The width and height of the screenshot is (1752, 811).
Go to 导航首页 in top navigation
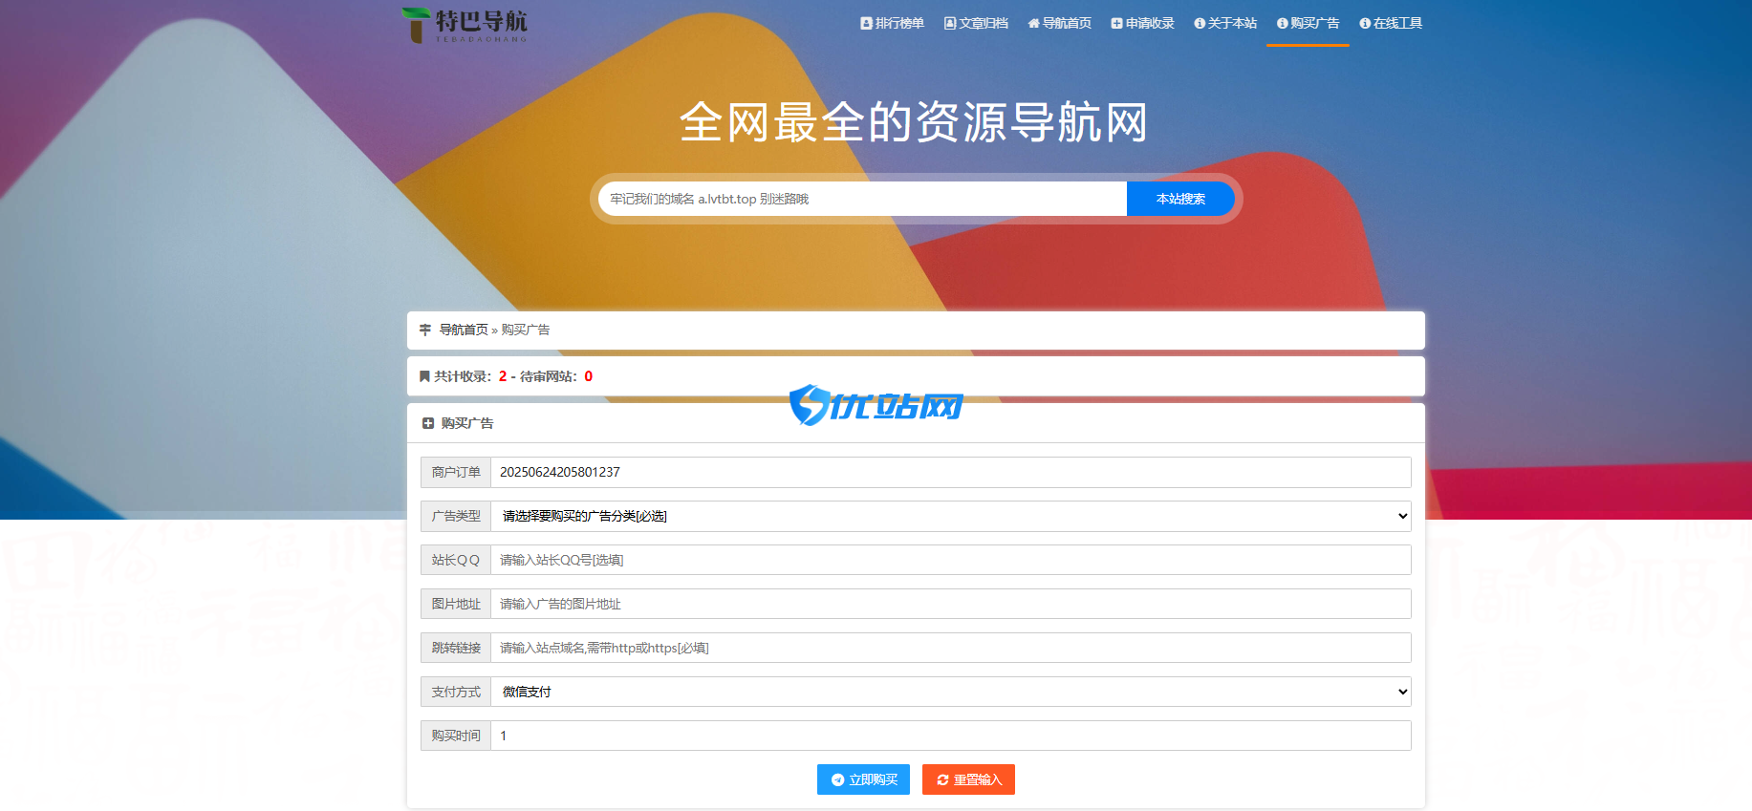[1059, 23]
